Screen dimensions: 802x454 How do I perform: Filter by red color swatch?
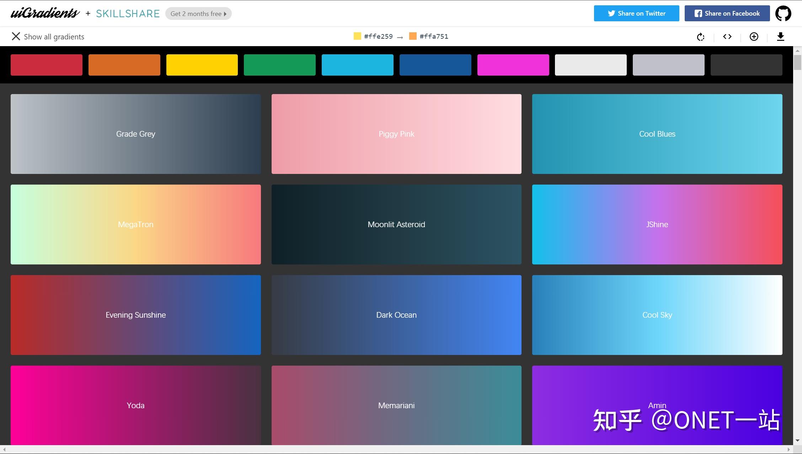pyautogui.click(x=47, y=65)
